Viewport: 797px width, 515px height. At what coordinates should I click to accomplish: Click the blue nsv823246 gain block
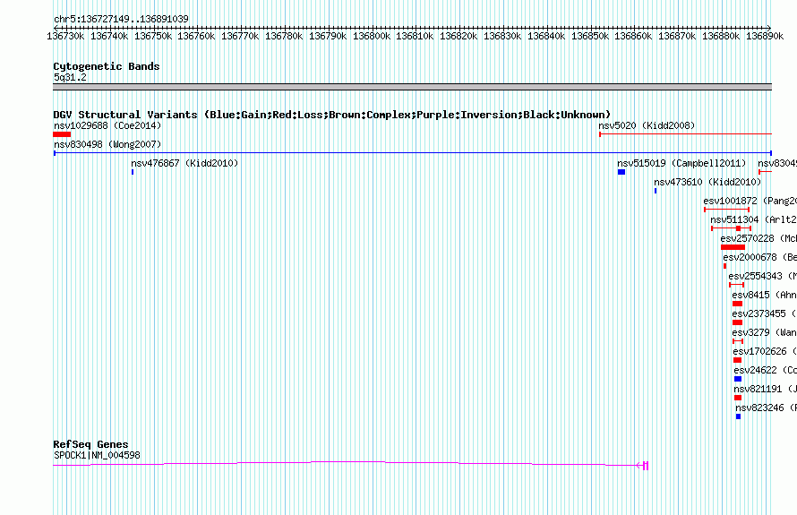pyautogui.click(x=738, y=416)
